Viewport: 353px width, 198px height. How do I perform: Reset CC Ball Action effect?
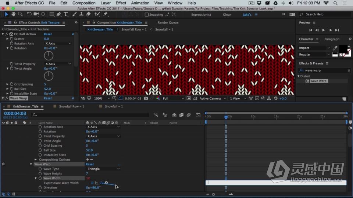click(48, 34)
